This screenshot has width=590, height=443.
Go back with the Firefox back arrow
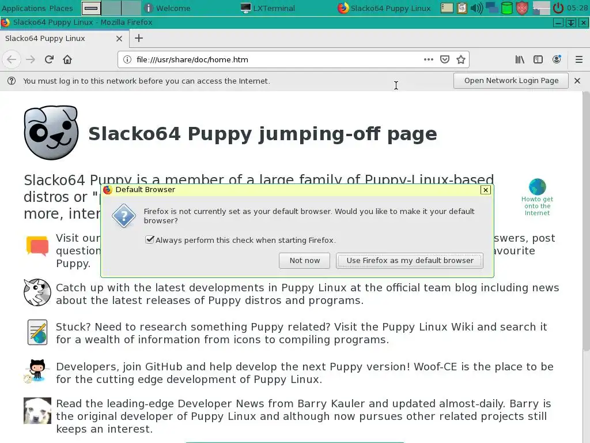[12, 59]
